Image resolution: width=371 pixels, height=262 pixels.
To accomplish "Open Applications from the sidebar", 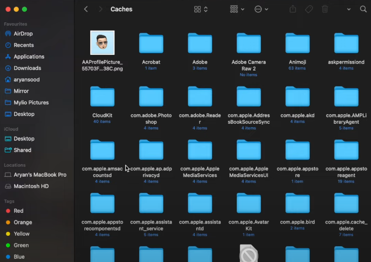I will (29, 57).
